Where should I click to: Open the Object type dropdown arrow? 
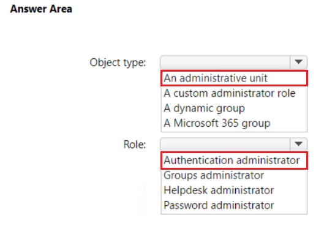coord(298,62)
